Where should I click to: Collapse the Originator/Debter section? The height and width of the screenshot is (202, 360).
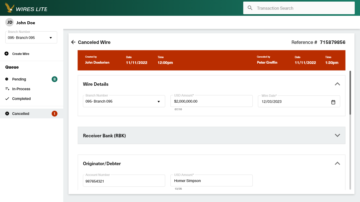pyautogui.click(x=337, y=163)
